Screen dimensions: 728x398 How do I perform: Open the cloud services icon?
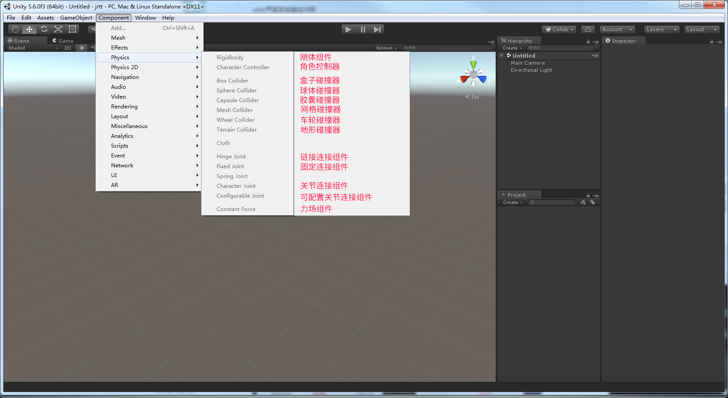pyautogui.click(x=588, y=29)
